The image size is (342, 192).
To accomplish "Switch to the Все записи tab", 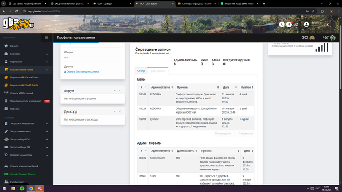I will coord(158,71).
